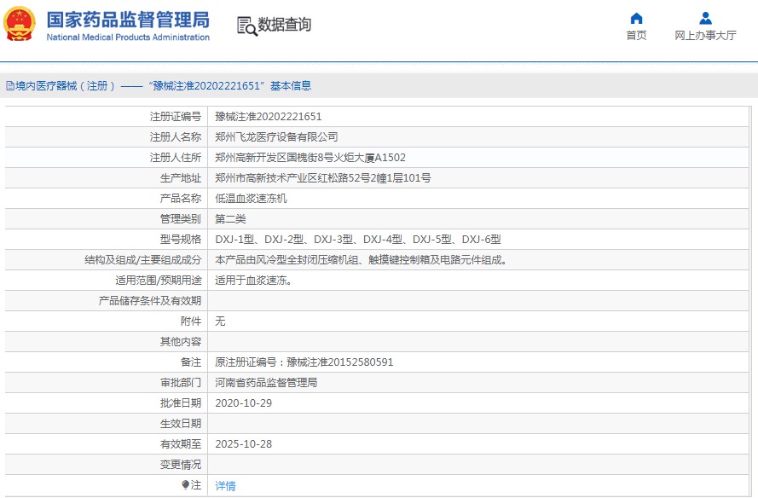Screen dimensions: 758x498
Task: Click the 生效日期 label
Action: pos(180,424)
